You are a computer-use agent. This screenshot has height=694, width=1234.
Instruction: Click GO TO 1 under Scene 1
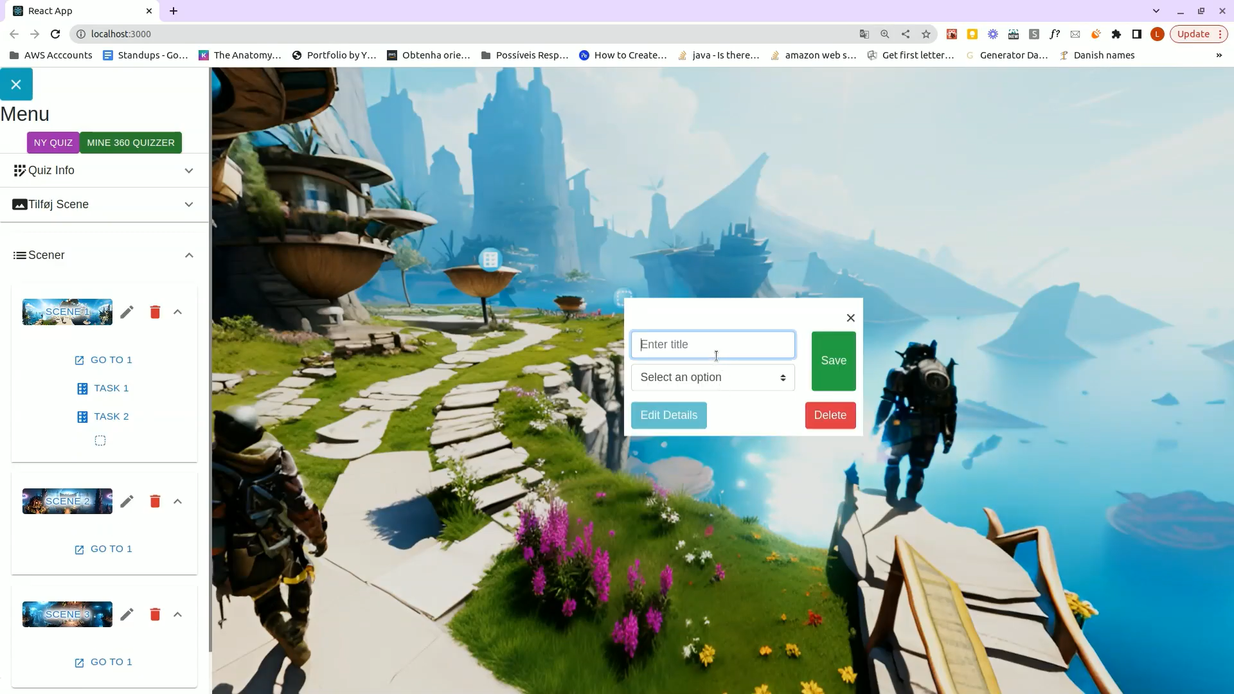point(103,360)
